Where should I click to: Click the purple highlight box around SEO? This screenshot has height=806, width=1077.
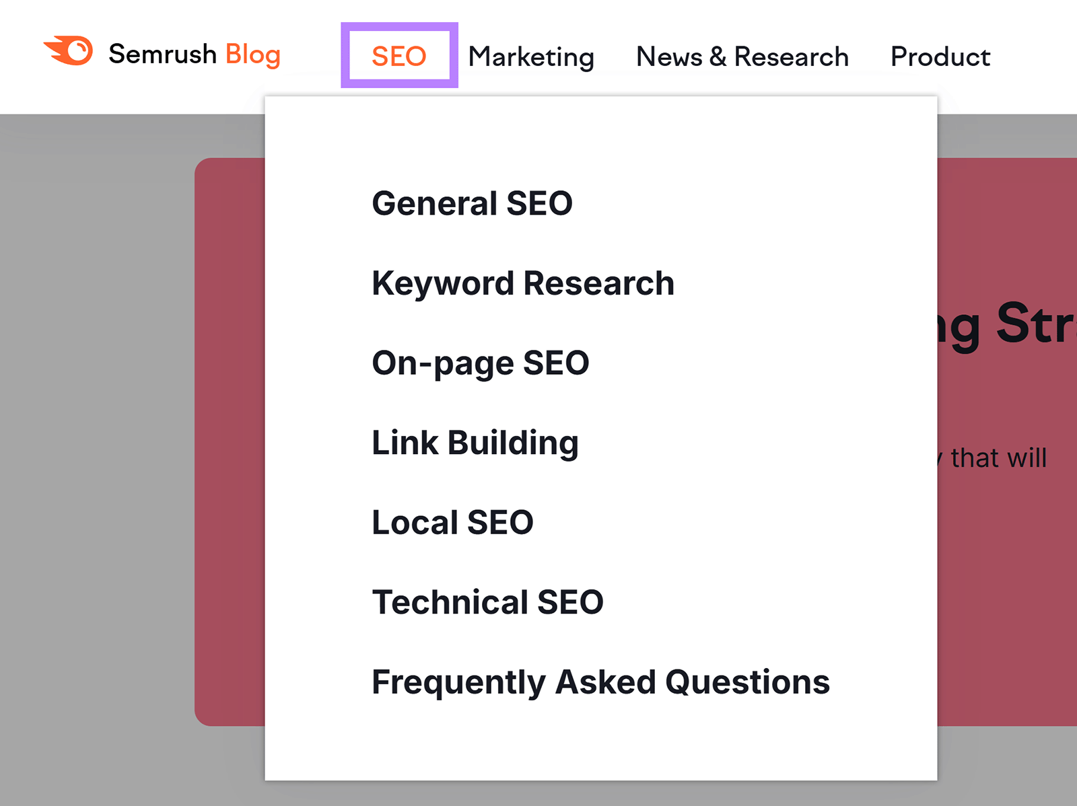pos(399,27)
